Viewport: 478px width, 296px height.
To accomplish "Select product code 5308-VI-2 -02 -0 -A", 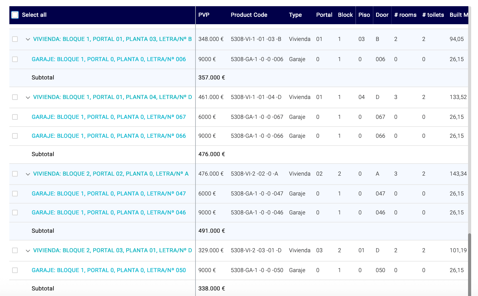I will [x=255, y=174].
